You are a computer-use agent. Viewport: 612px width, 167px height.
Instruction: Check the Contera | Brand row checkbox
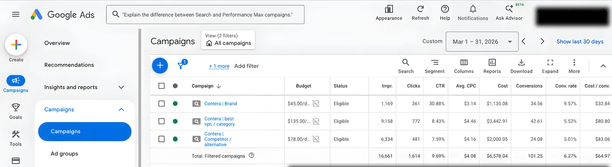pyautogui.click(x=161, y=103)
